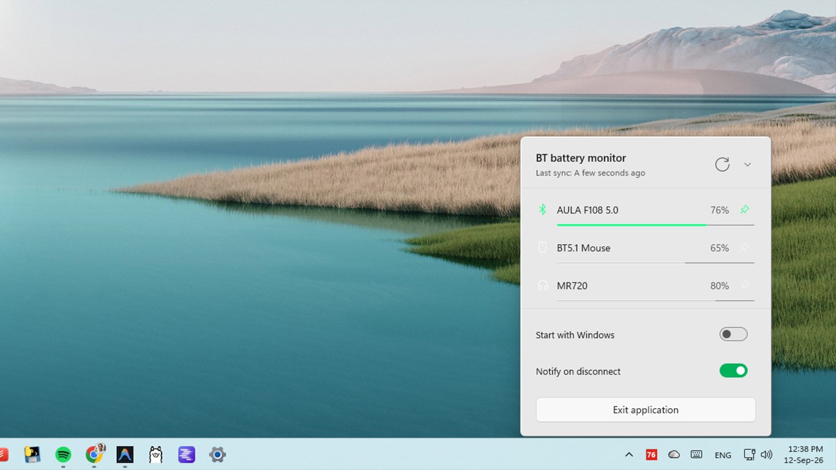Click the Bluetooth icon beside AULA F108
The height and width of the screenshot is (470, 836).
point(542,210)
